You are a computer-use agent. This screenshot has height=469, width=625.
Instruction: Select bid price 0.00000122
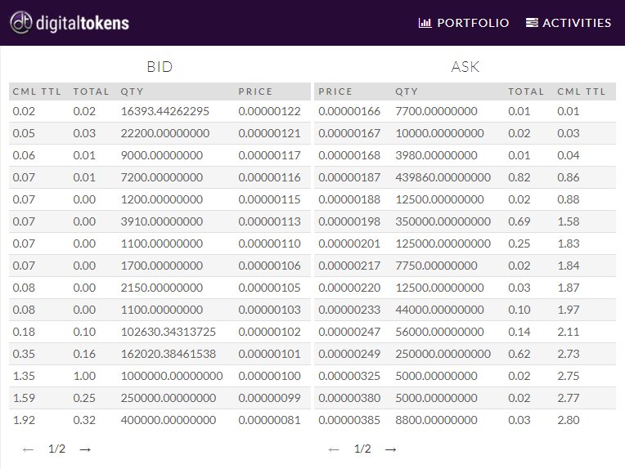click(x=269, y=111)
